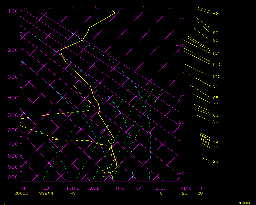
Task: Select the FMAX header label
Action: [119, 188]
